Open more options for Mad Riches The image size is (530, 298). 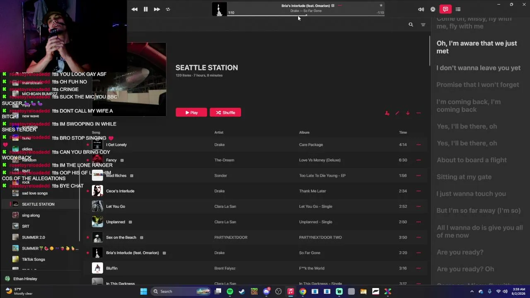(x=419, y=175)
